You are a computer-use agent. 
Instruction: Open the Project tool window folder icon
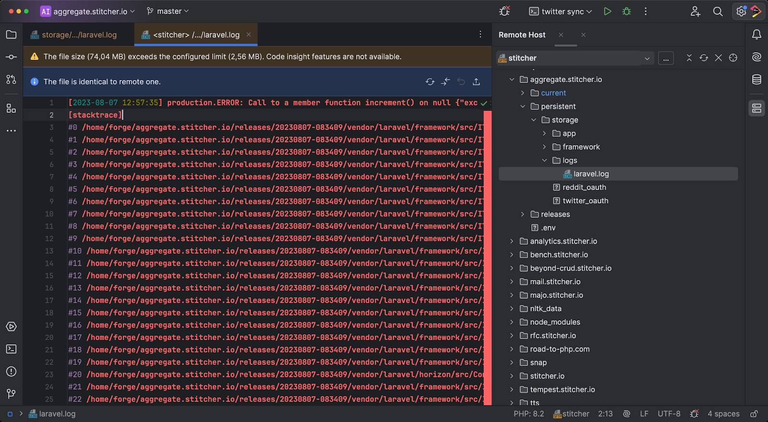[x=11, y=35]
